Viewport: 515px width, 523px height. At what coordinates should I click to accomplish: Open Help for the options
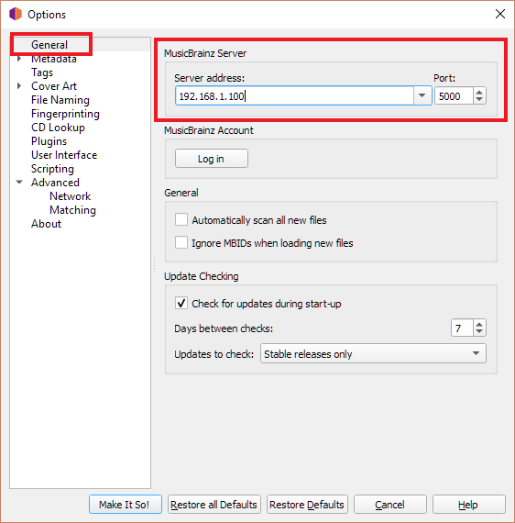tap(469, 505)
